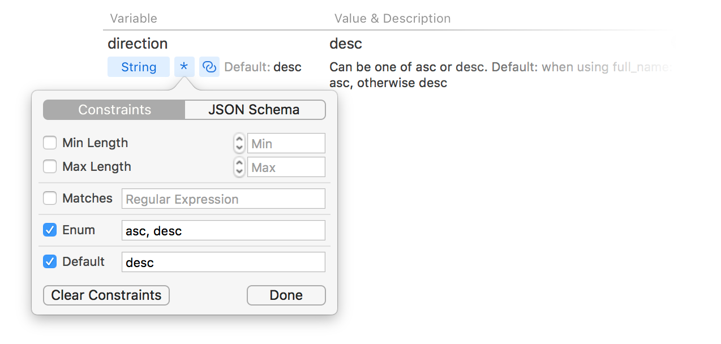Viewport: 721px width, 344px height.
Task: Enable the Max Length constraint checkbox
Action: coord(50,166)
